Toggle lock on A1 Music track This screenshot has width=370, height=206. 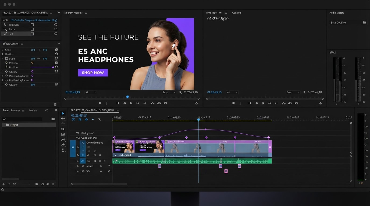[78, 166]
